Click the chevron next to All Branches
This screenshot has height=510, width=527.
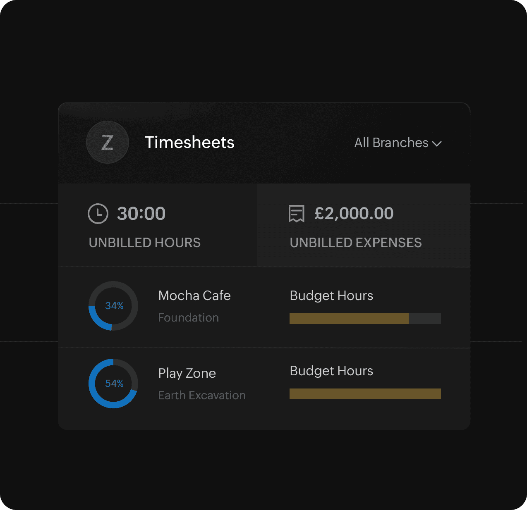[x=437, y=143]
